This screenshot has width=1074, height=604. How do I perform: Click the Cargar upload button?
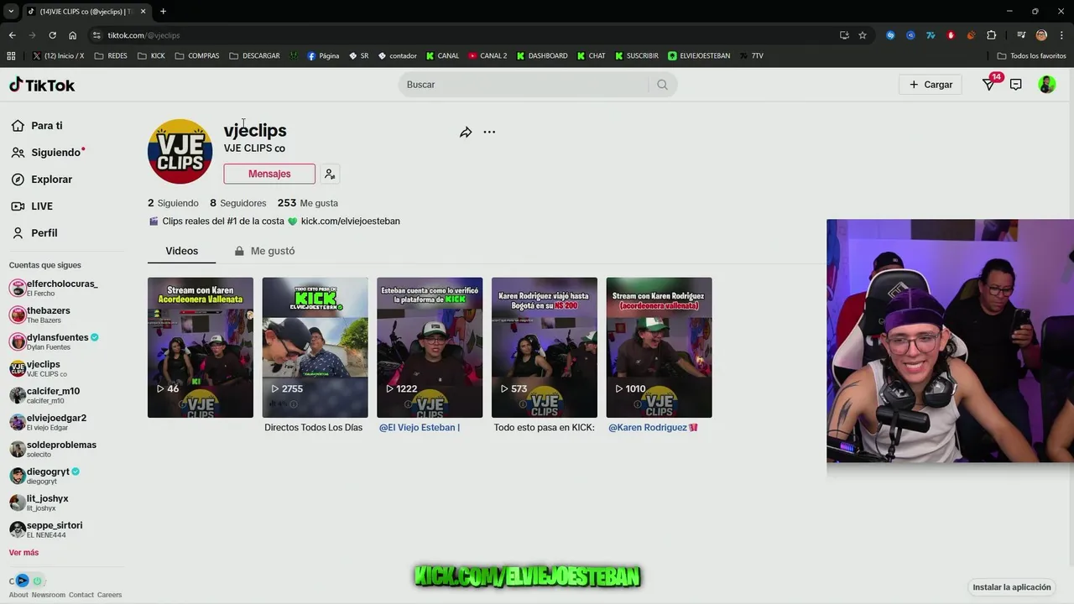pos(931,85)
